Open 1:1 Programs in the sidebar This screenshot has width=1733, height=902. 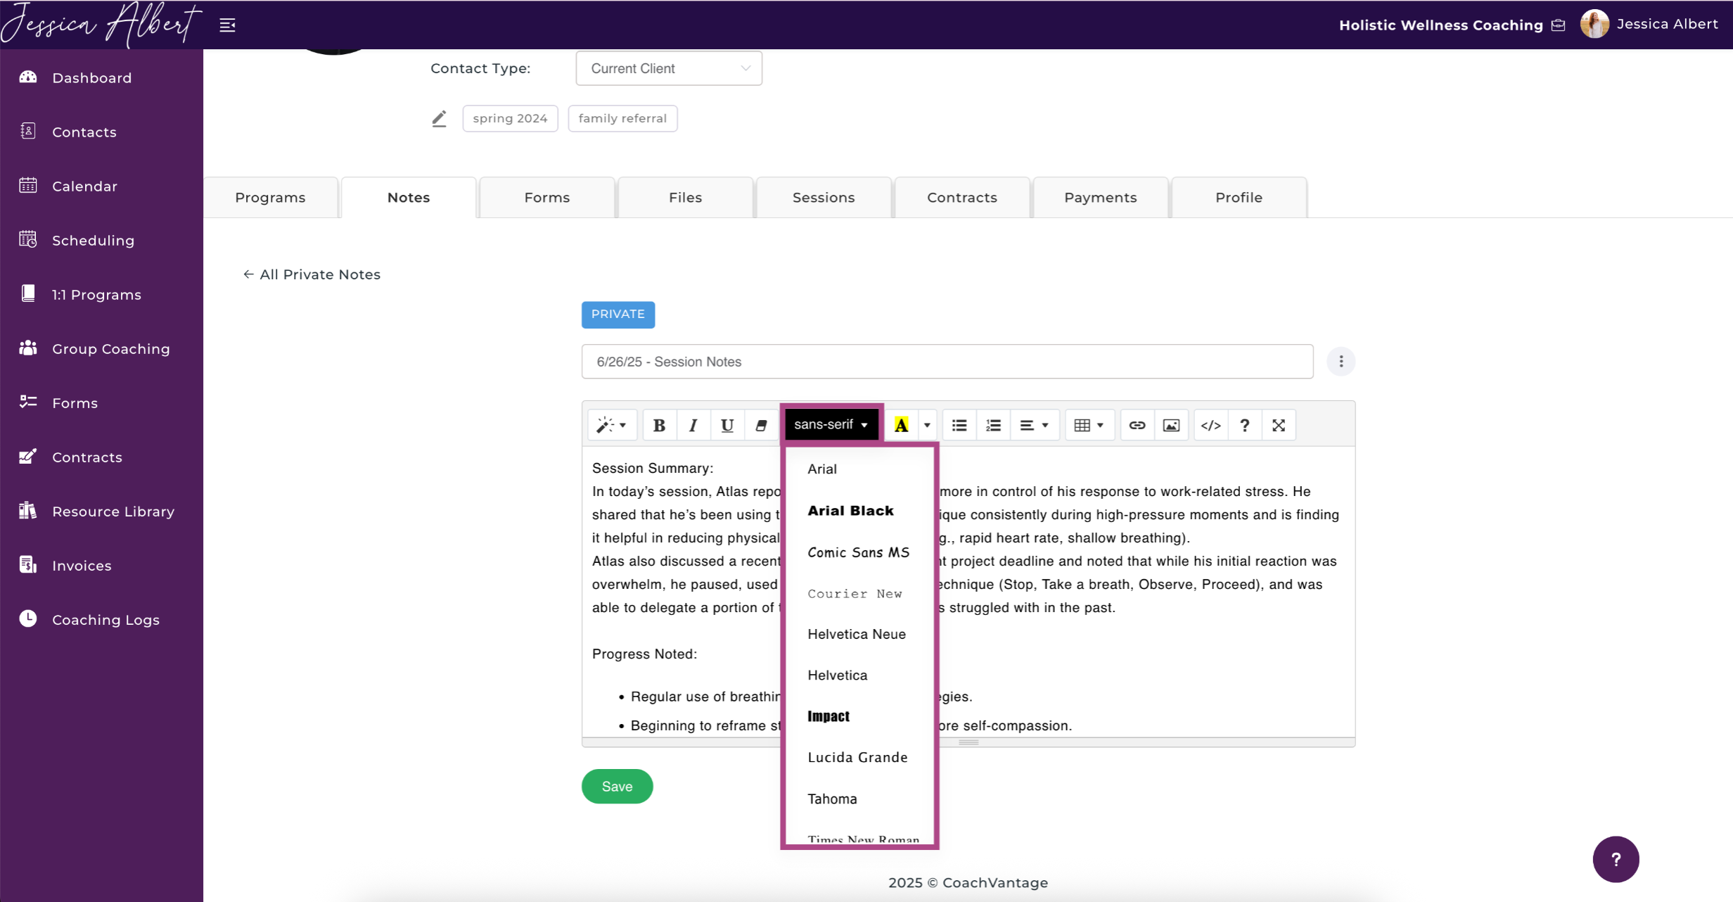tap(96, 294)
